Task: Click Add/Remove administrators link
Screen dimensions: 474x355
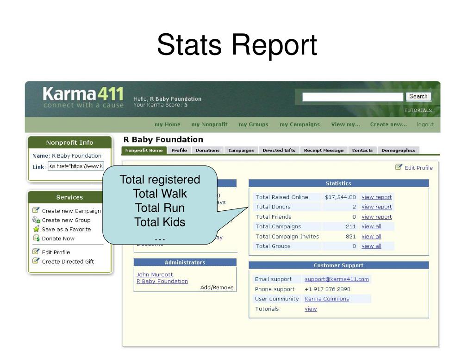Action: (217, 288)
